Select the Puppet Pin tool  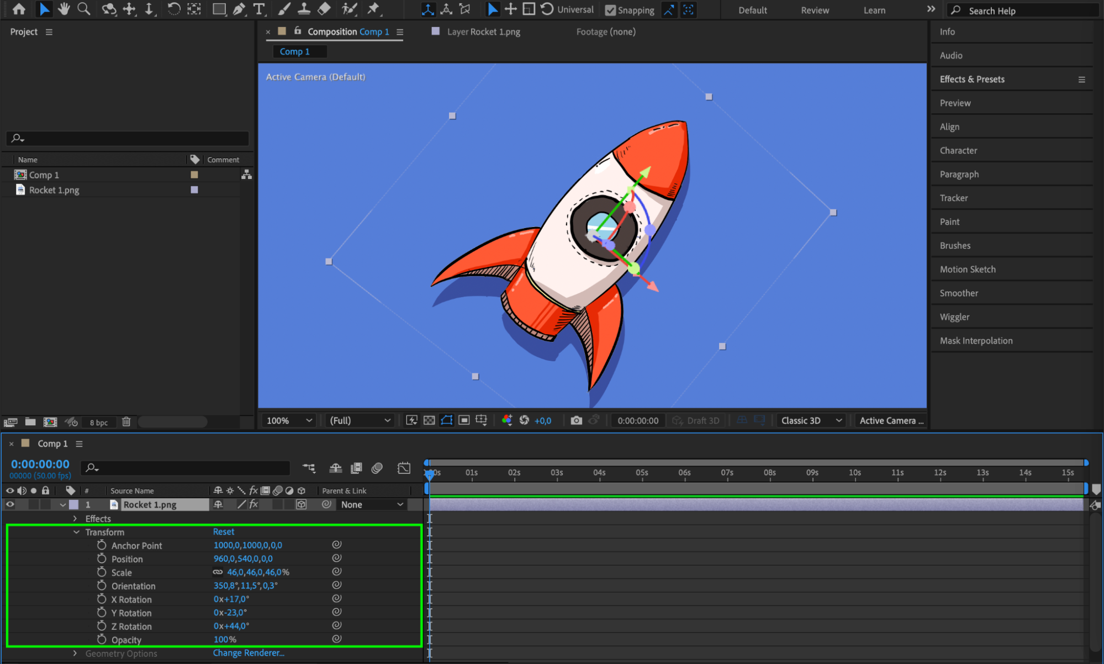(373, 9)
